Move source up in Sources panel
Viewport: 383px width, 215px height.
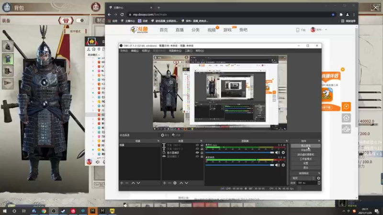click(181, 183)
